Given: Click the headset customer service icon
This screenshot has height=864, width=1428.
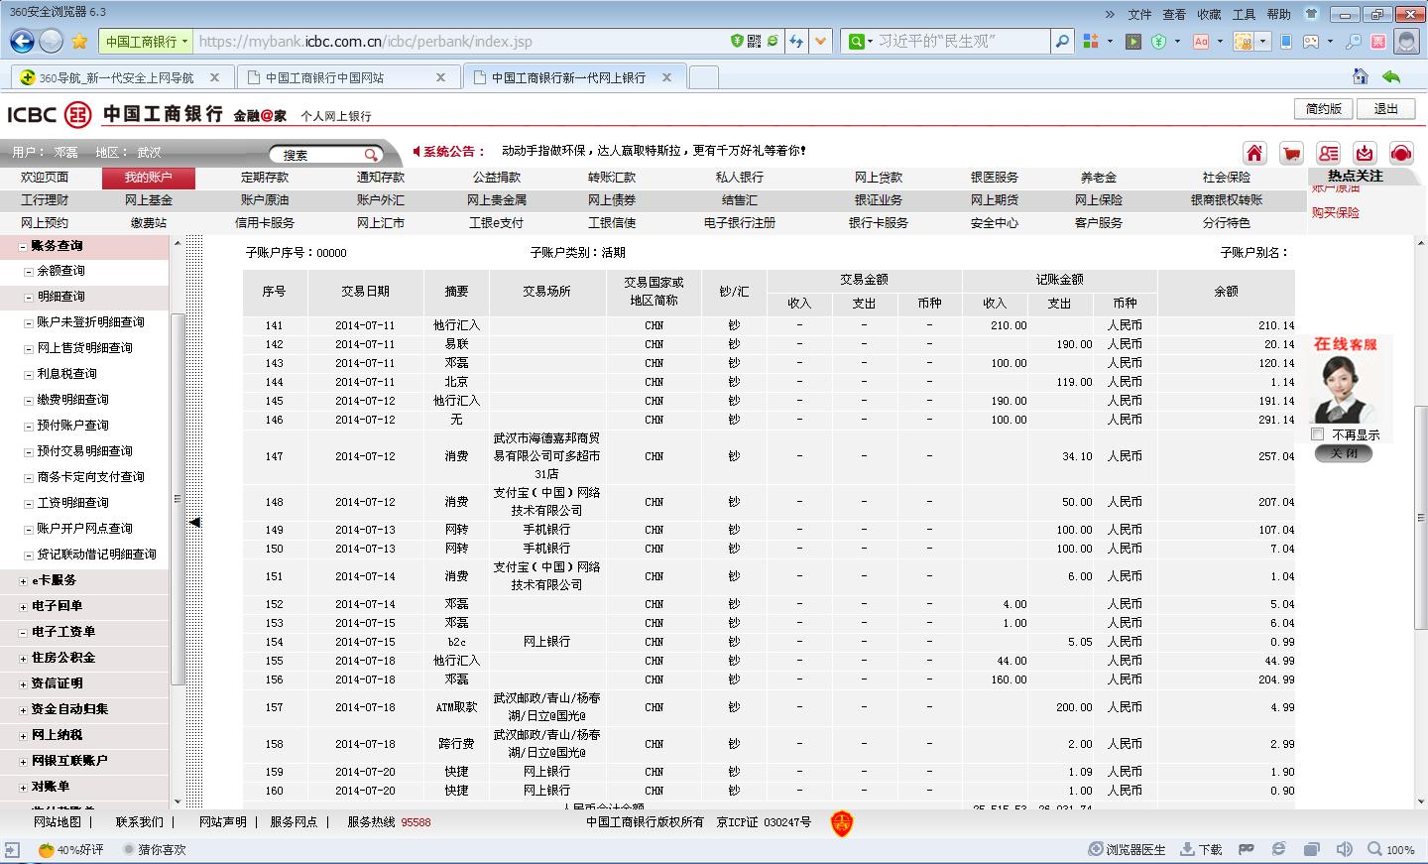Looking at the screenshot, I should coord(1401,153).
